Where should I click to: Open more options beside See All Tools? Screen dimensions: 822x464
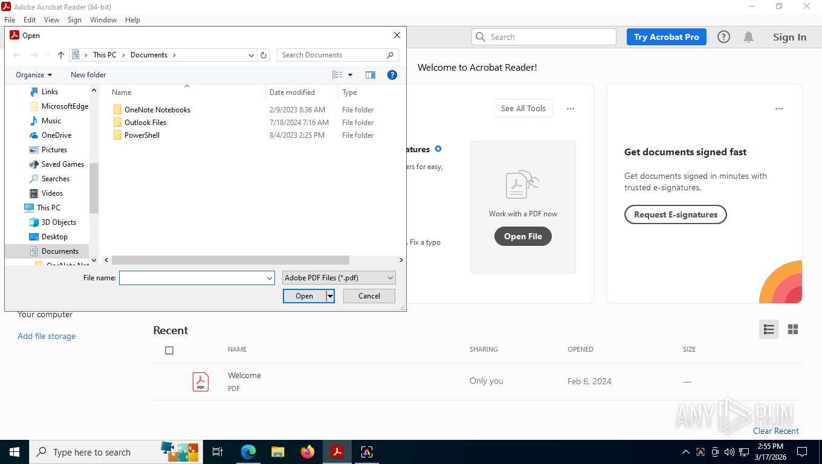click(570, 109)
